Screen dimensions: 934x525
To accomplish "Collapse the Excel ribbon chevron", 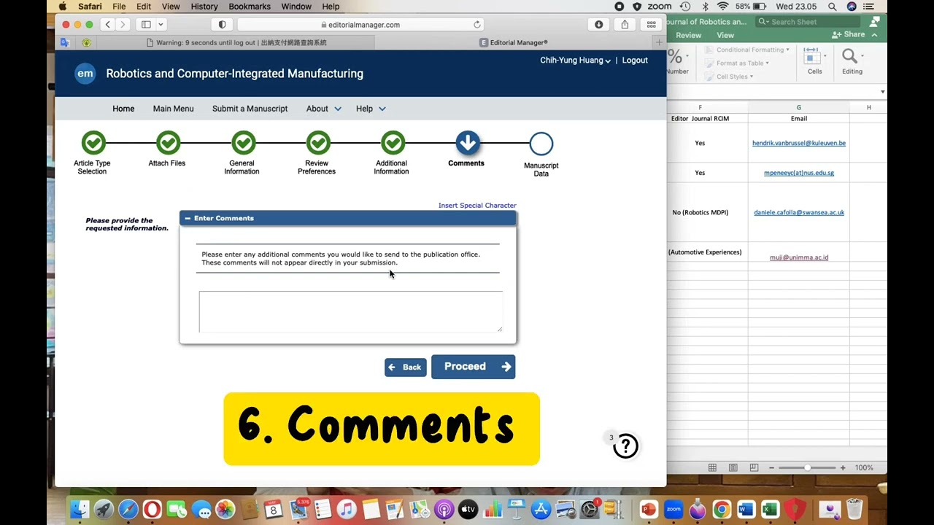I will click(873, 35).
